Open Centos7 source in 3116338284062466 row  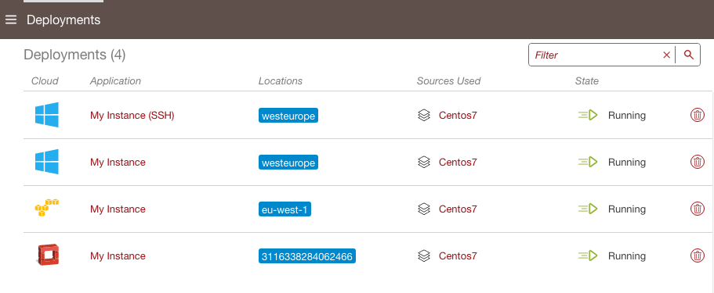pos(458,255)
